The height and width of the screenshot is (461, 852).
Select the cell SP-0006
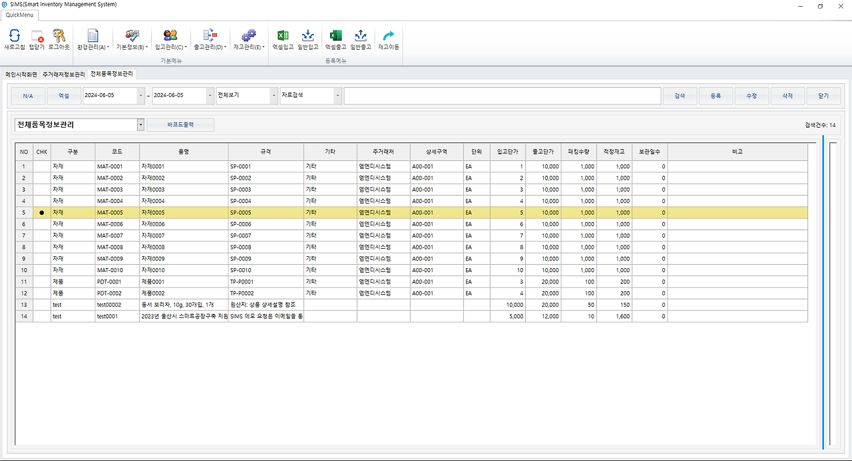coord(266,224)
